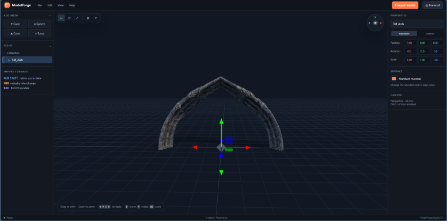Click the Frame all button
The height and width of the screenshot is (221, 447).
tap(433, 5)
